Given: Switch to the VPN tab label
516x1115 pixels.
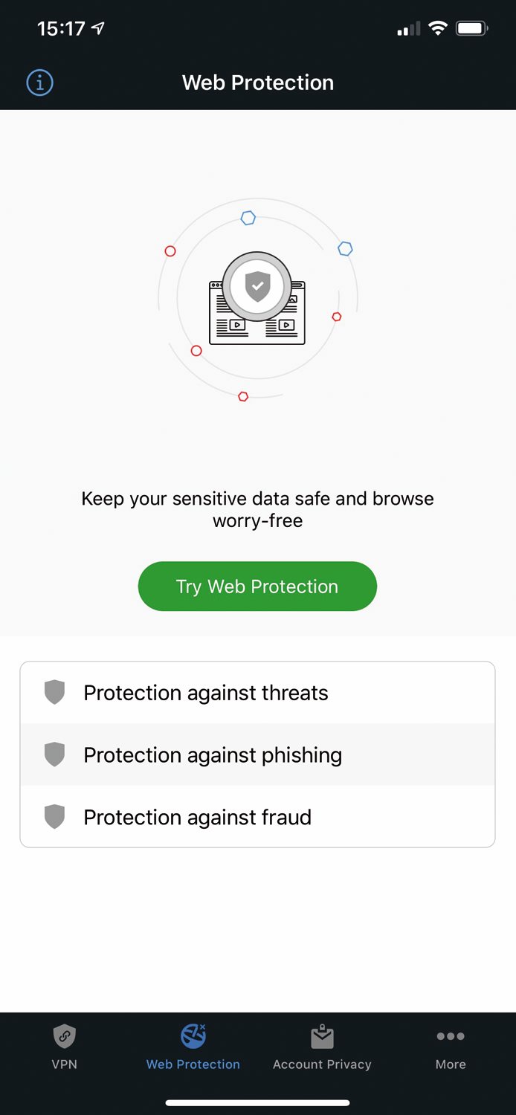Looking at the screenshot, I should pyautogui.click(x=64, y=1064).
